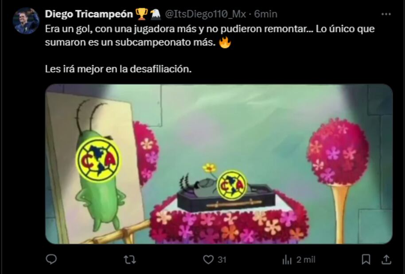Click the repost arrows icon
This screenshot has width=405, height=274.
130,259
